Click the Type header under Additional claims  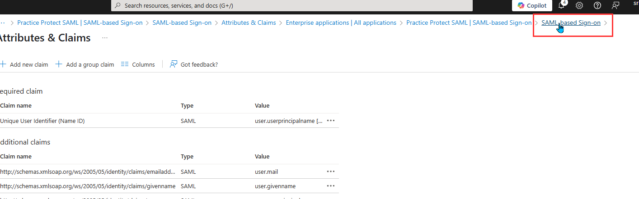187,157
